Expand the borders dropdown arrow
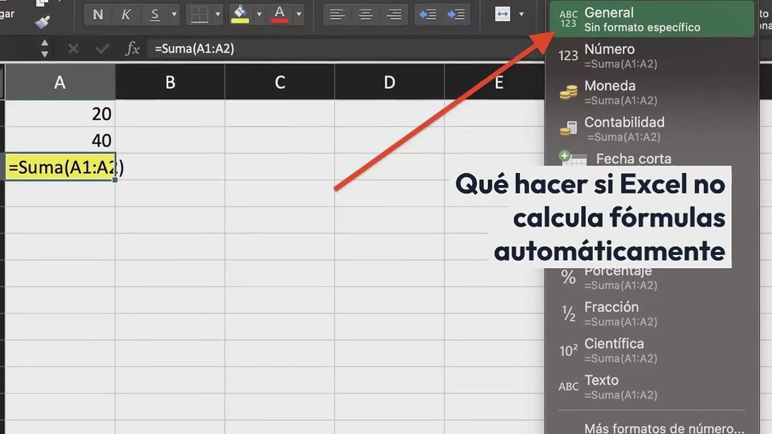772x434 pixels. point(218,15)
